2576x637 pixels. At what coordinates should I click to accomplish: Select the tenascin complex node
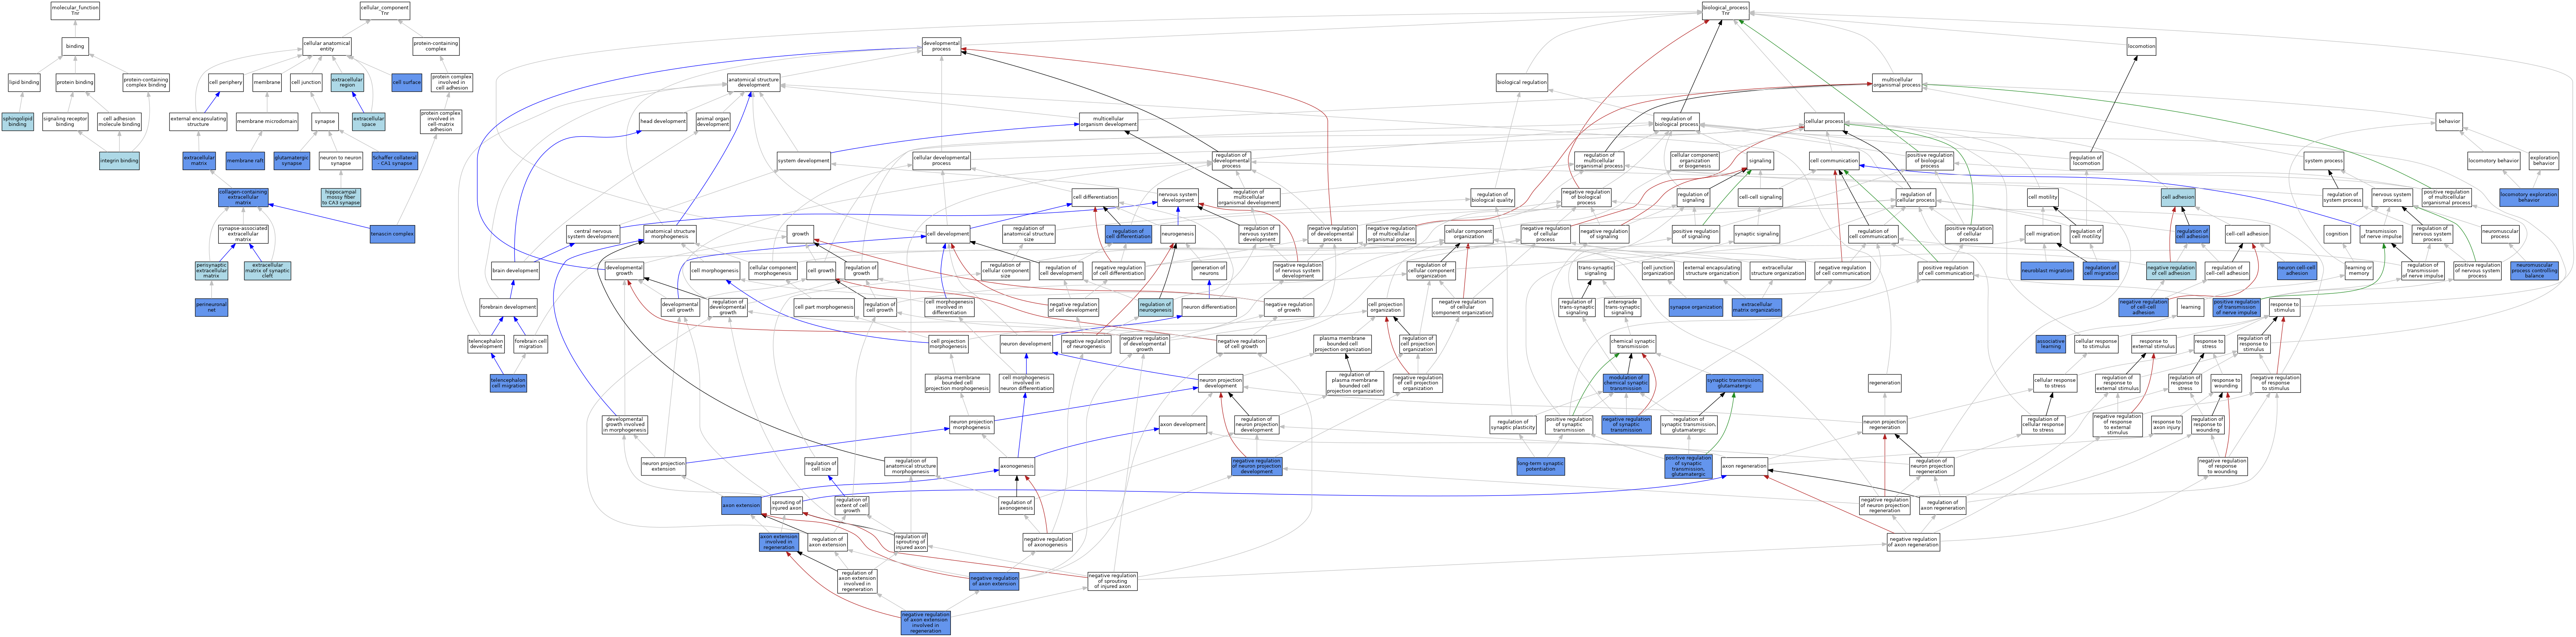click(x=392, y=234)
